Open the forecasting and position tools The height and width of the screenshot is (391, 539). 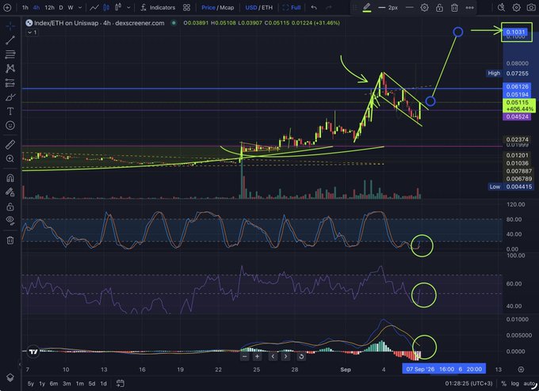pyautogui.click(x=10, y=83)
